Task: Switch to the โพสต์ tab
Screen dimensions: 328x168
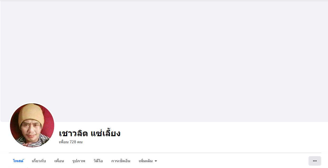Action: pos(18,161)
